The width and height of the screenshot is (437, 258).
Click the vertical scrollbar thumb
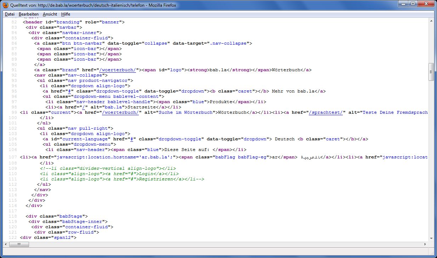tap(431, 72)
